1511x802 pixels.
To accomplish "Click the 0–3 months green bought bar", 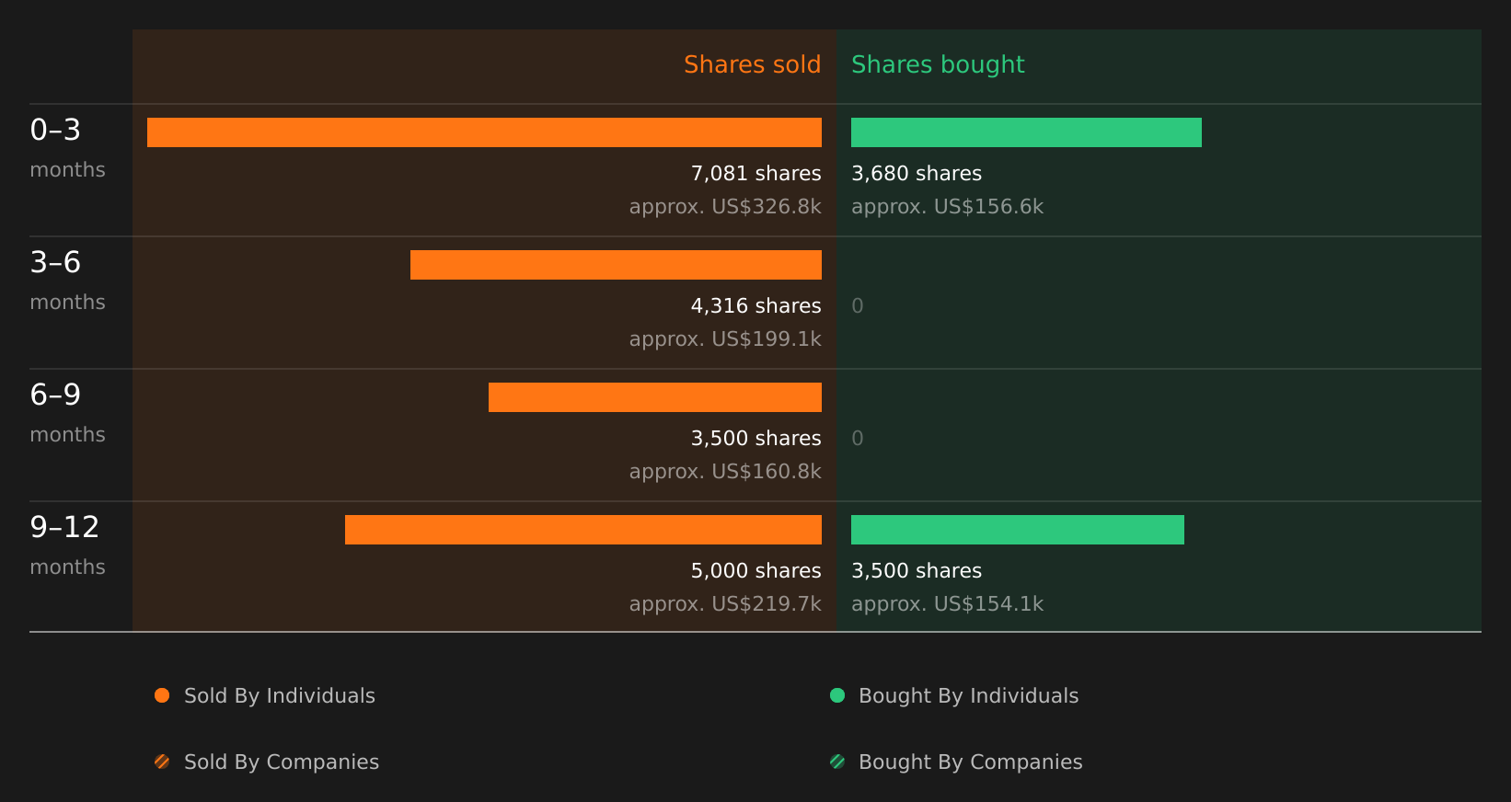I will [x=1026, y=132].
